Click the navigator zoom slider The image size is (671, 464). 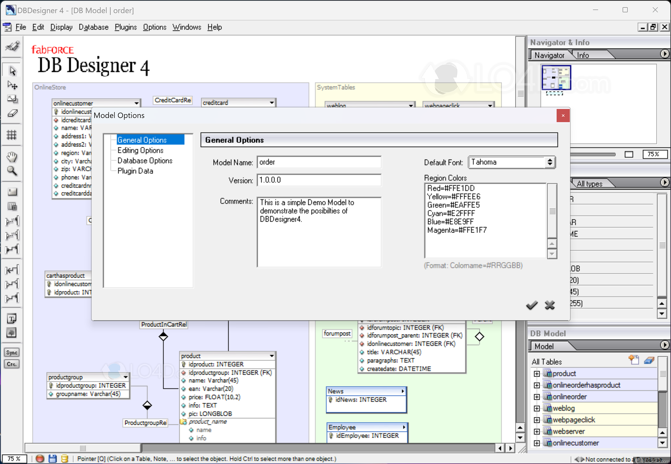click(x=593, y=154)
